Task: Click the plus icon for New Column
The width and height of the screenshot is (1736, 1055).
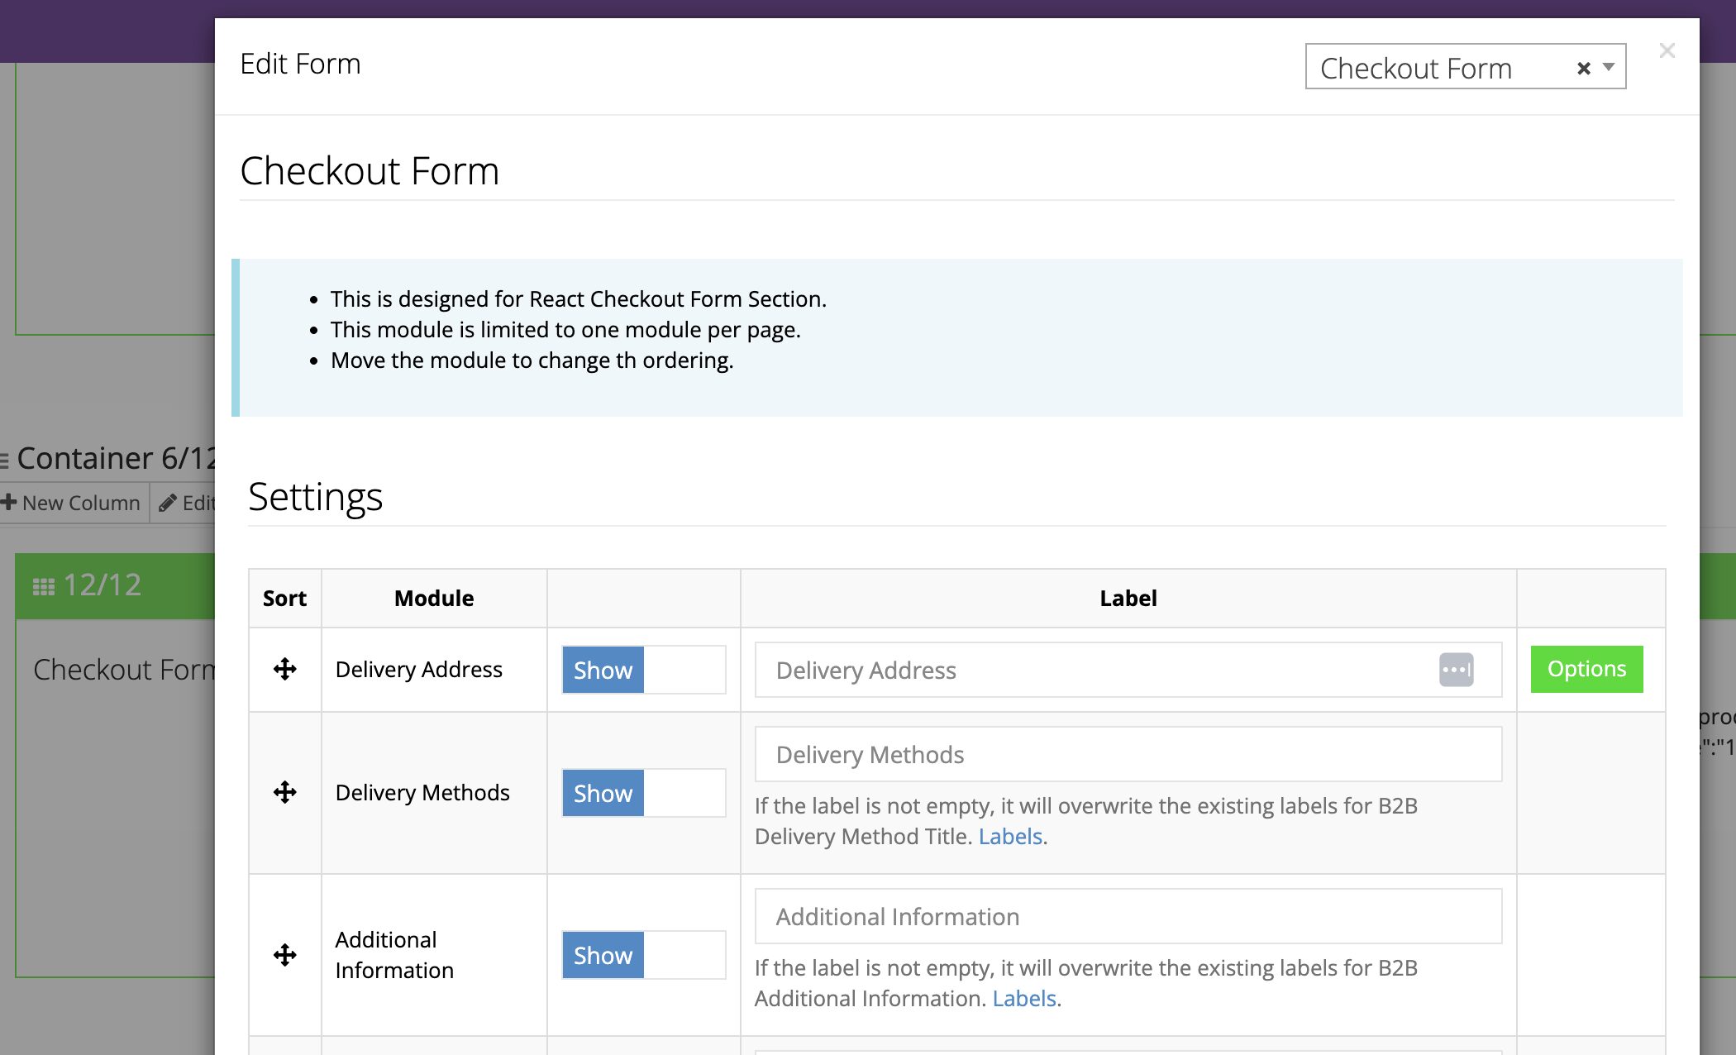Action: tap(9, 502)
